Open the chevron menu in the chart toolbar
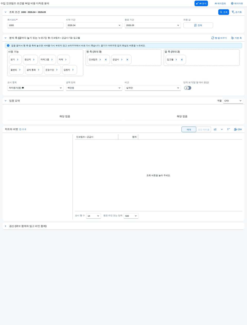 point(222,129)
